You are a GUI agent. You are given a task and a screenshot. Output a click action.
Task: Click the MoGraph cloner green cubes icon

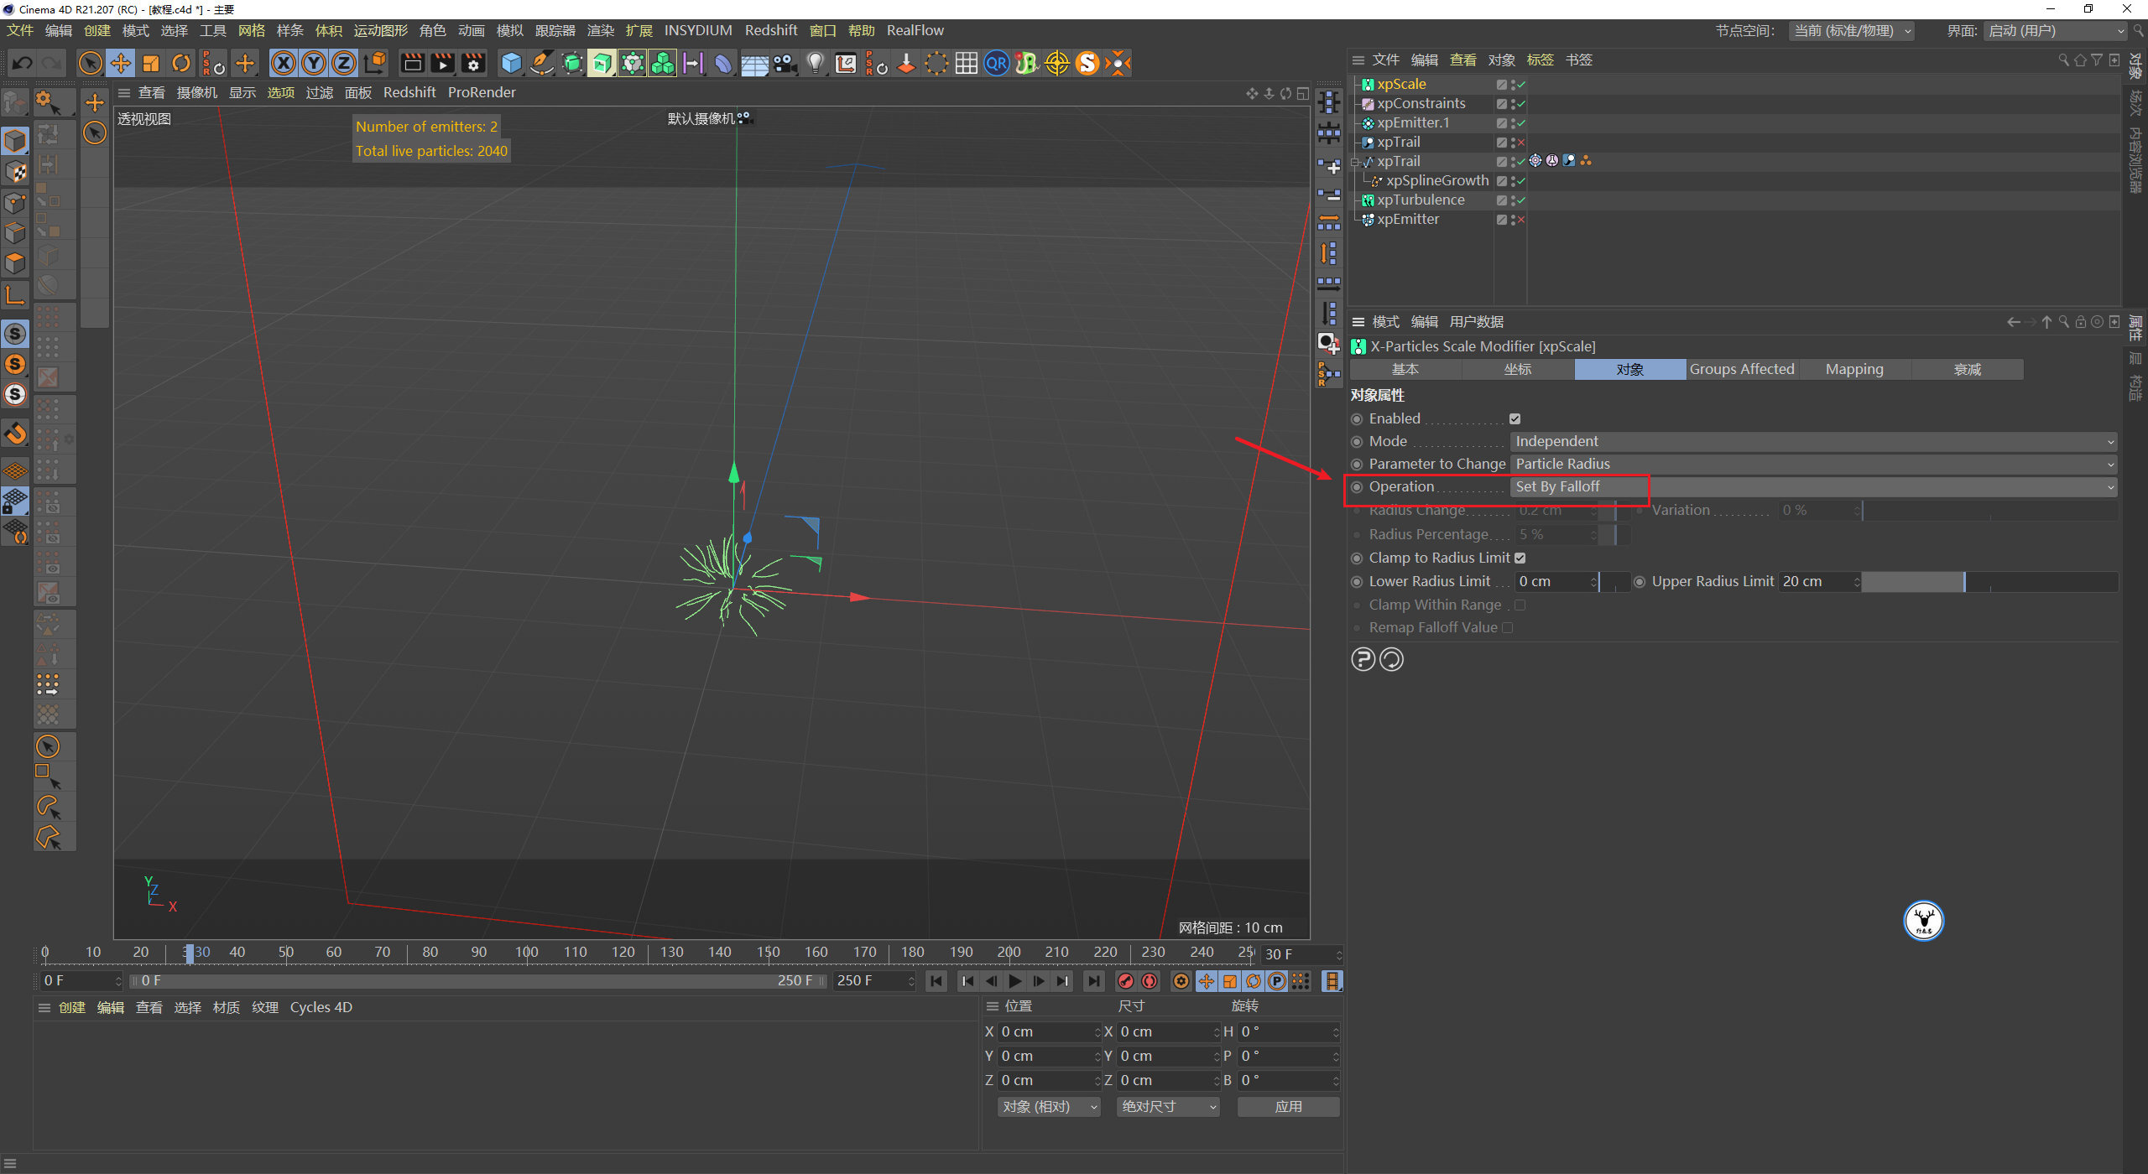(x=663, y=63)
